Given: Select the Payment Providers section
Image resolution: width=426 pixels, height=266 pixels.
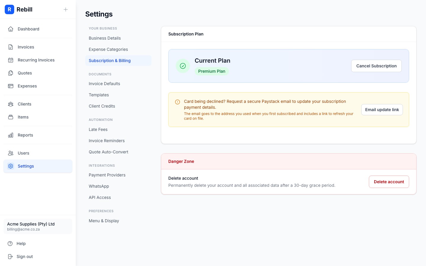Looking at the screenshot, I should [x=107, y=175].
